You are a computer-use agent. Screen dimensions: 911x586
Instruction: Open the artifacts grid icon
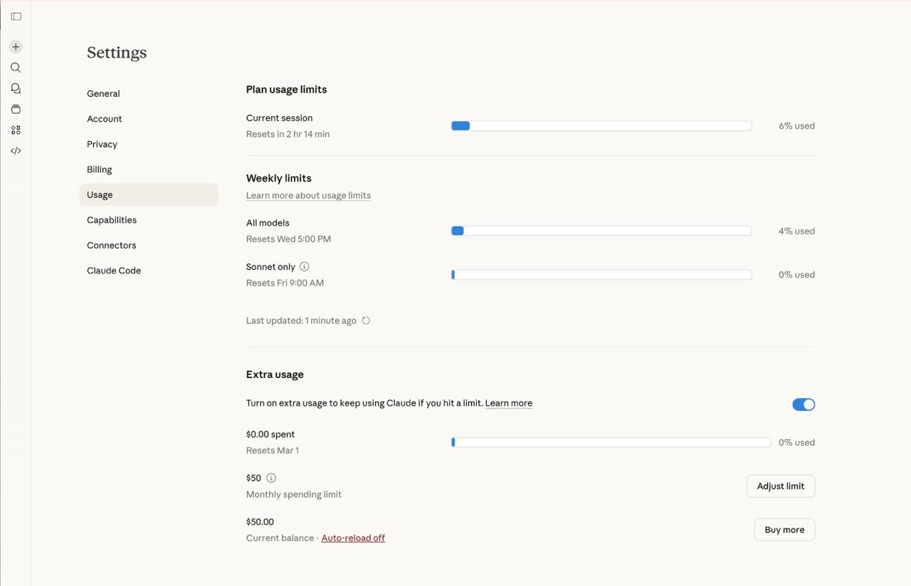click(16, 130)
